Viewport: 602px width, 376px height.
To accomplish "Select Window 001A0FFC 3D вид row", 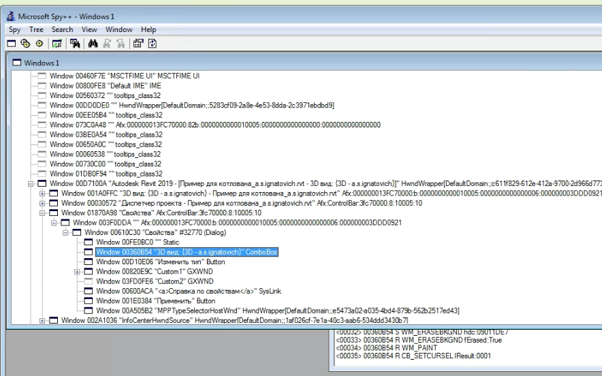I will (x=332, y=193).
